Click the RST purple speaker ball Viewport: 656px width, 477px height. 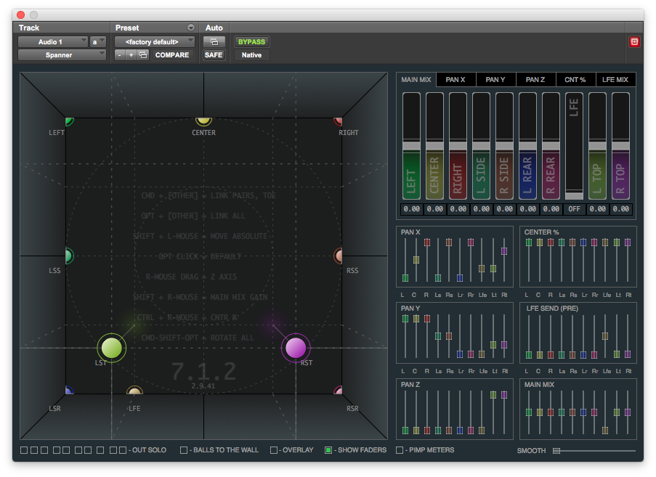click(x=296, y=348)
